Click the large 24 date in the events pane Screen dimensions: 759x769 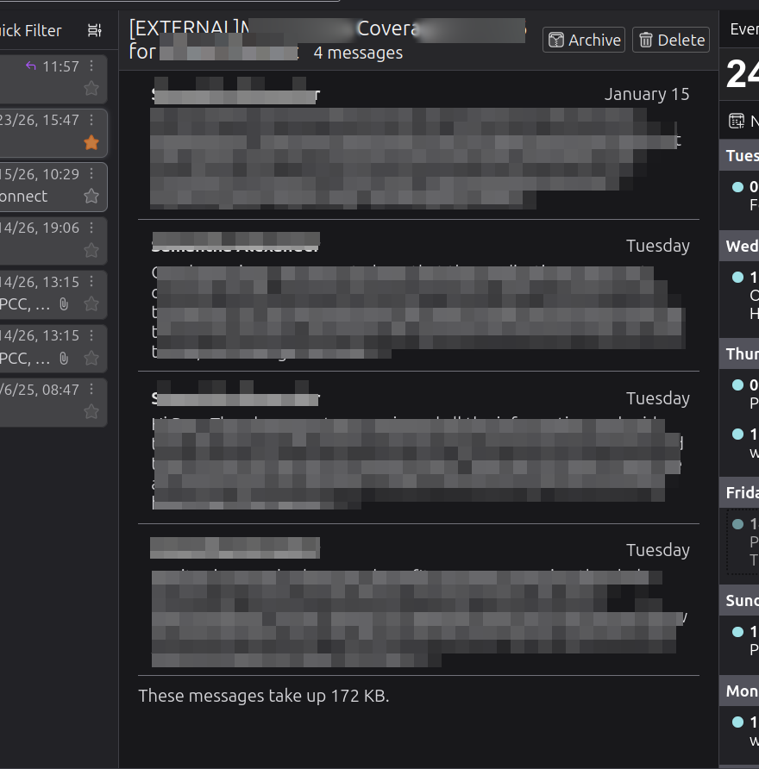pyautogui.click(x=743, y=74)
